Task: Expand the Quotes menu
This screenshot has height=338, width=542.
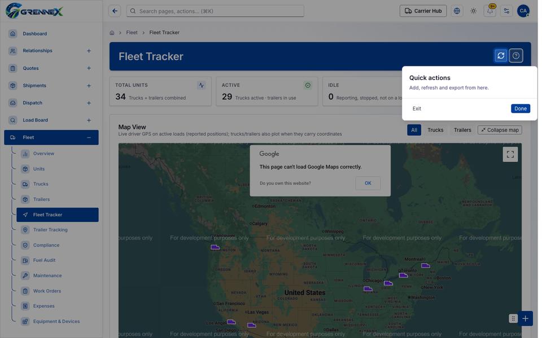Action: (x=90, y=69)
